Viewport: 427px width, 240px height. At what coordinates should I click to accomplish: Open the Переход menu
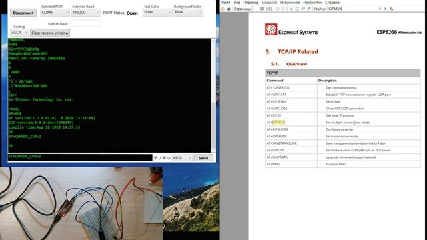pyautogui.click(x=250, y=3)
